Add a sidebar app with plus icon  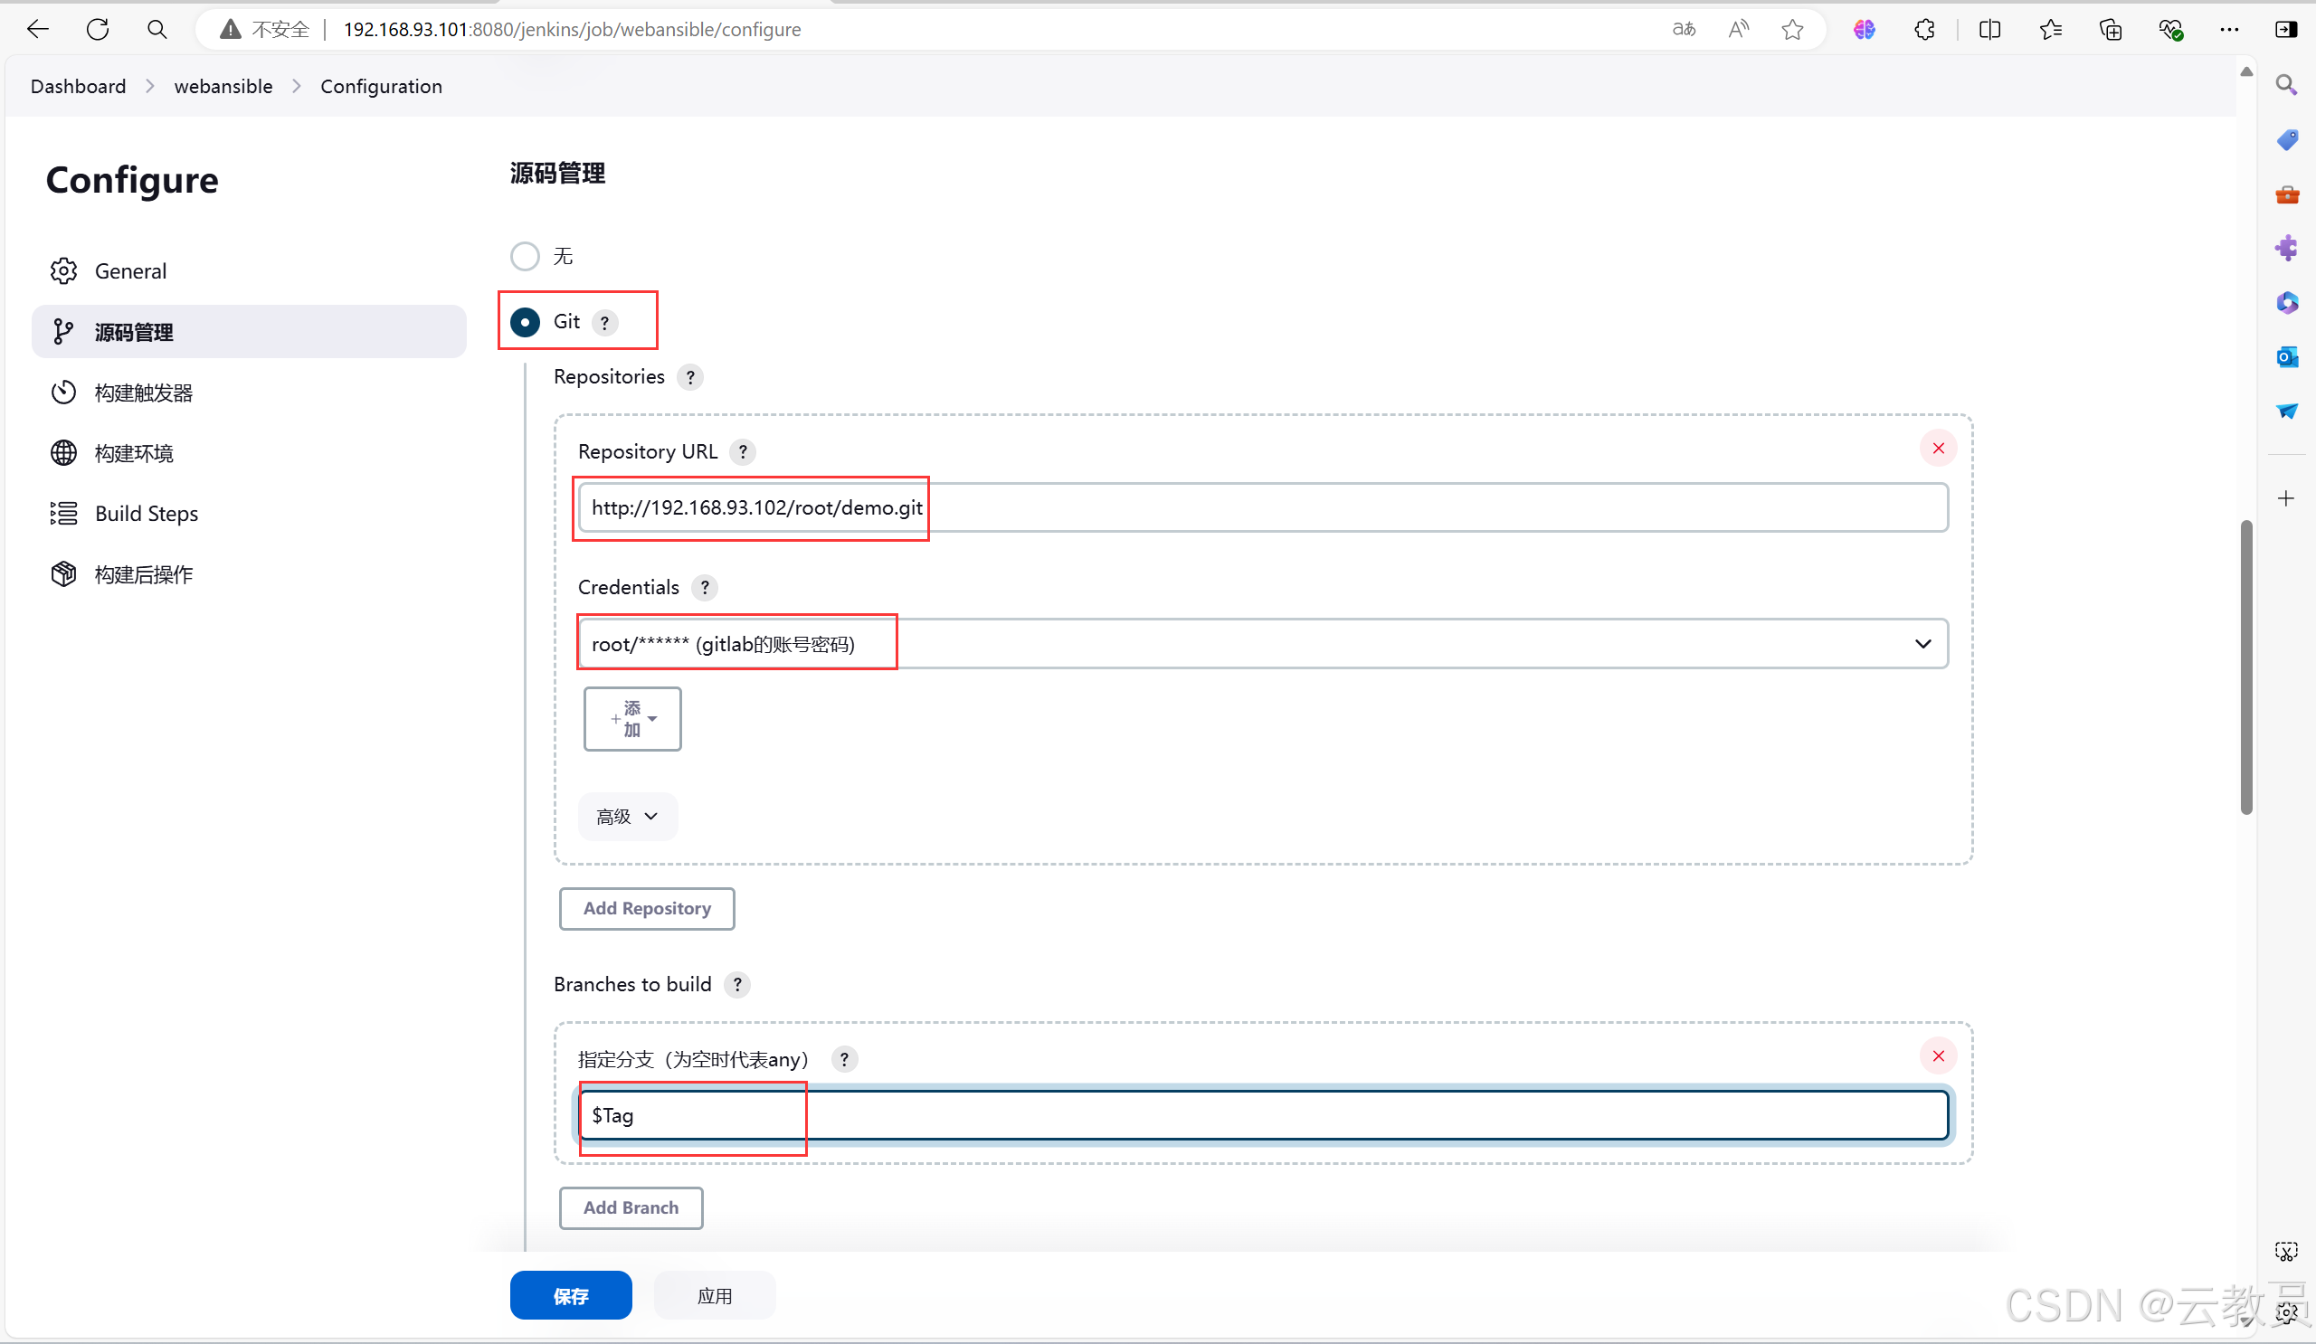click(x=2286, y=499)
